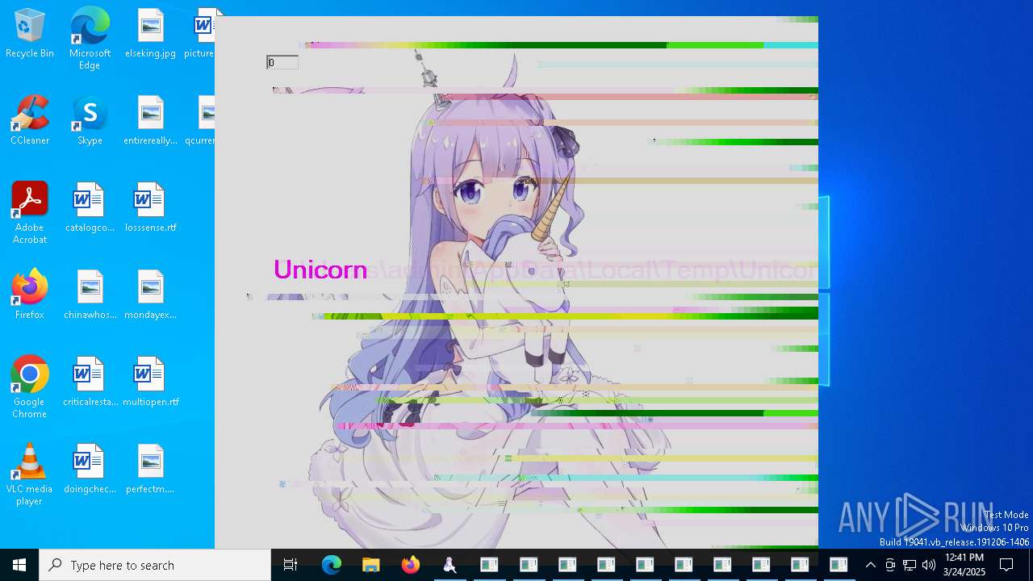Select the elseking.jpg file icon
Screen dimensions: 1033x581
[150, 34]
